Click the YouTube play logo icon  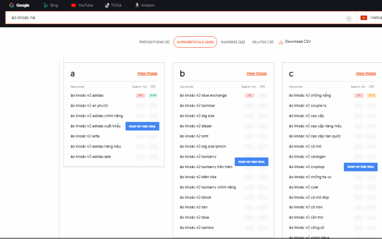pos(73,5)
